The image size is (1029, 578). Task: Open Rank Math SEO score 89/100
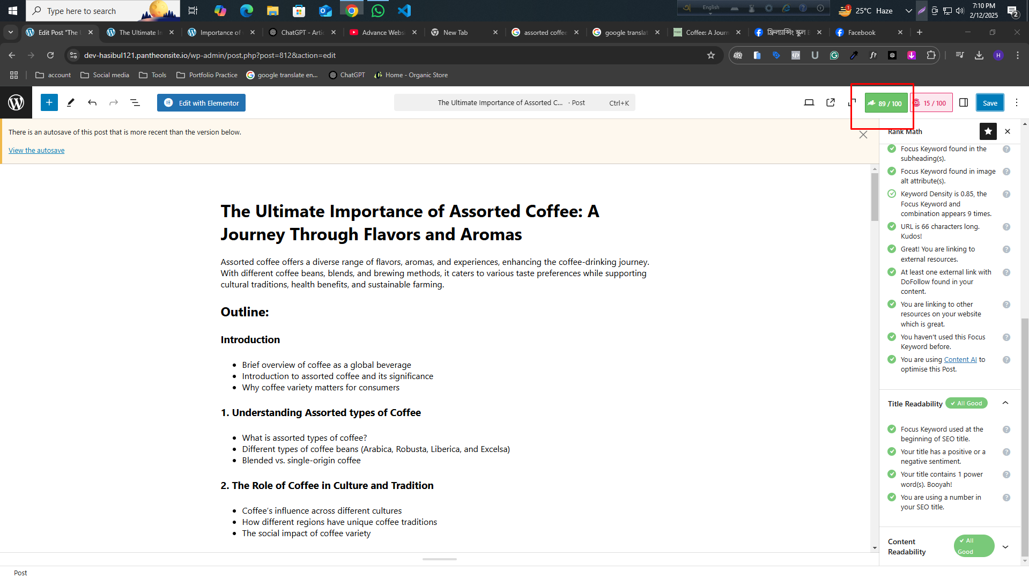click(x=885, y=103)
